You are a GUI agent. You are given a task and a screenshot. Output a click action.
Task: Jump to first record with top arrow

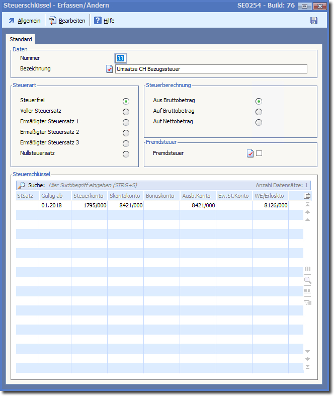pyautogui.click(x=307, y=205)
